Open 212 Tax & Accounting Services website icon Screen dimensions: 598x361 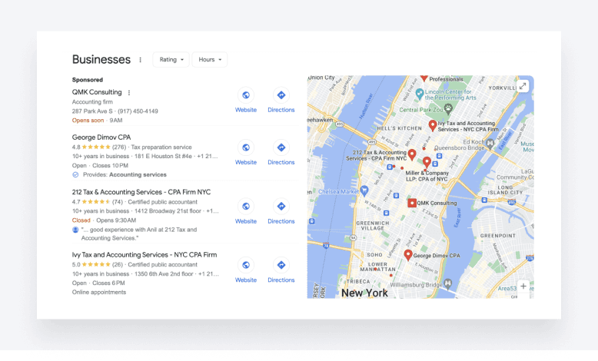[246, 207]
